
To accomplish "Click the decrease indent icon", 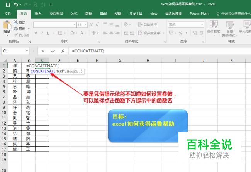I will coord(126,33).
